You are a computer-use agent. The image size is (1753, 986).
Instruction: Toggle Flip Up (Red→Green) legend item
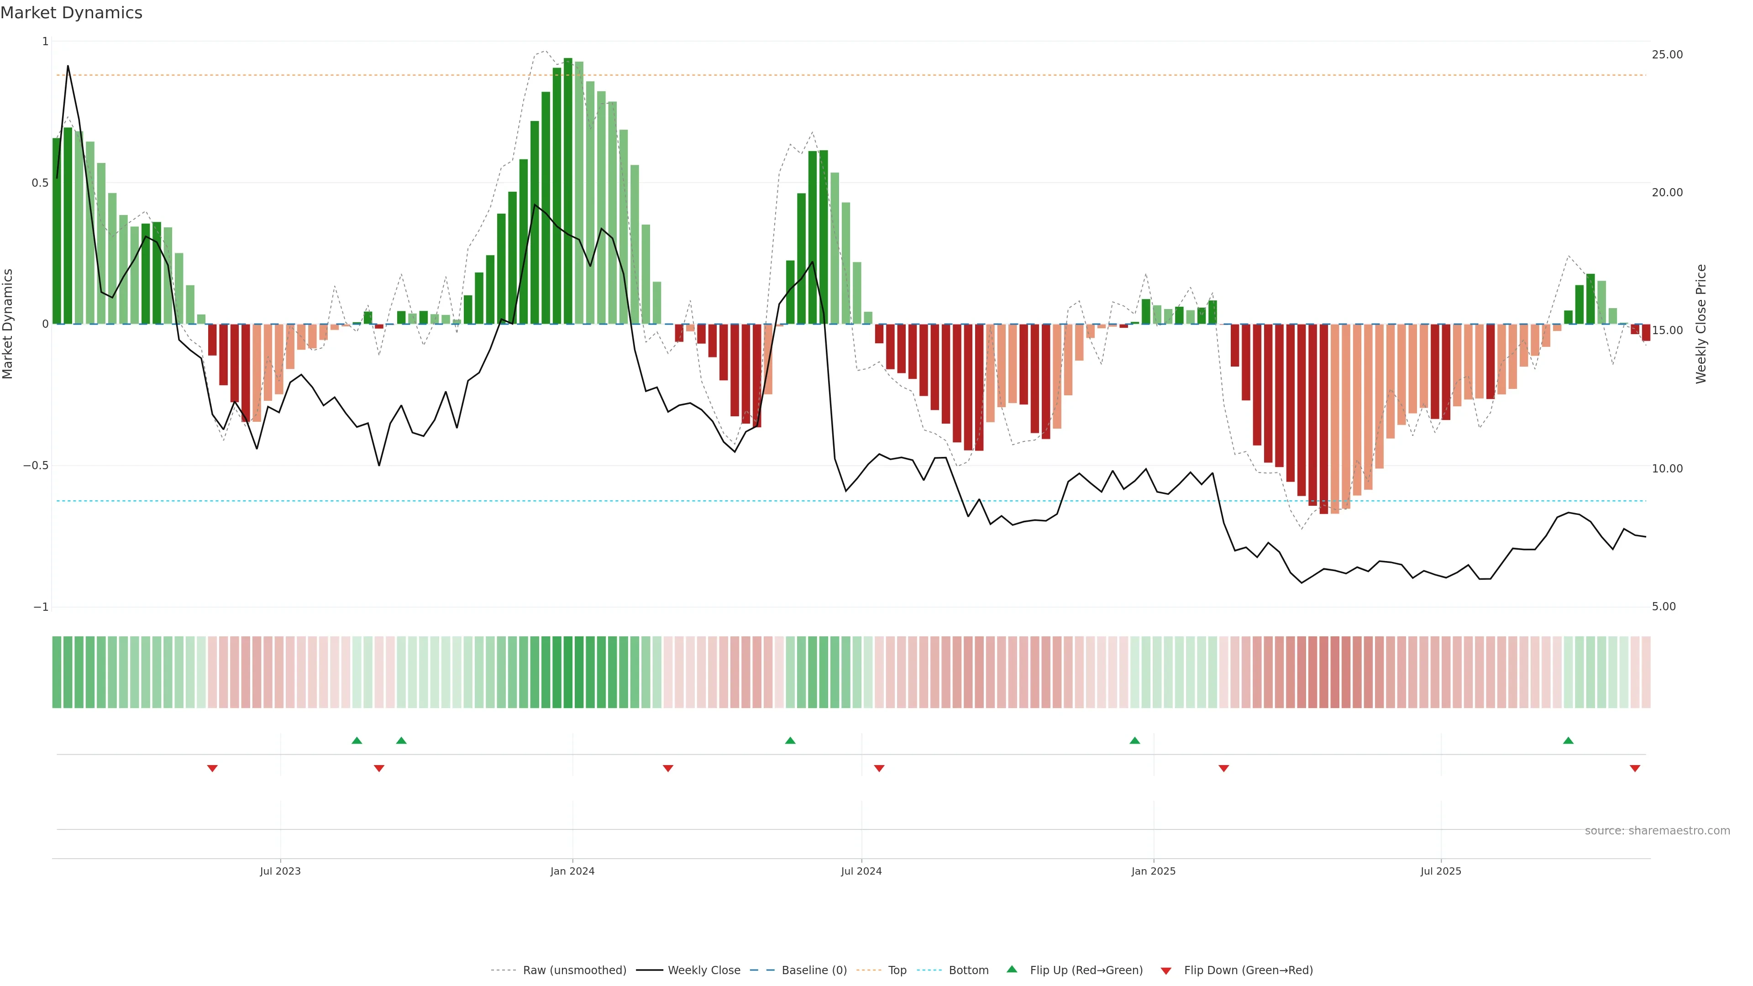coord(1086,970)
